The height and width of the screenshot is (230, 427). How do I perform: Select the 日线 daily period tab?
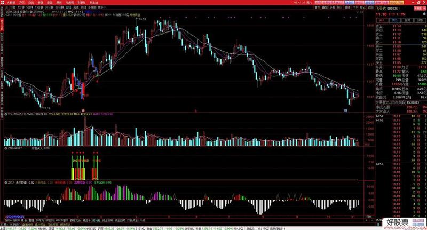(x=68, y=7)
